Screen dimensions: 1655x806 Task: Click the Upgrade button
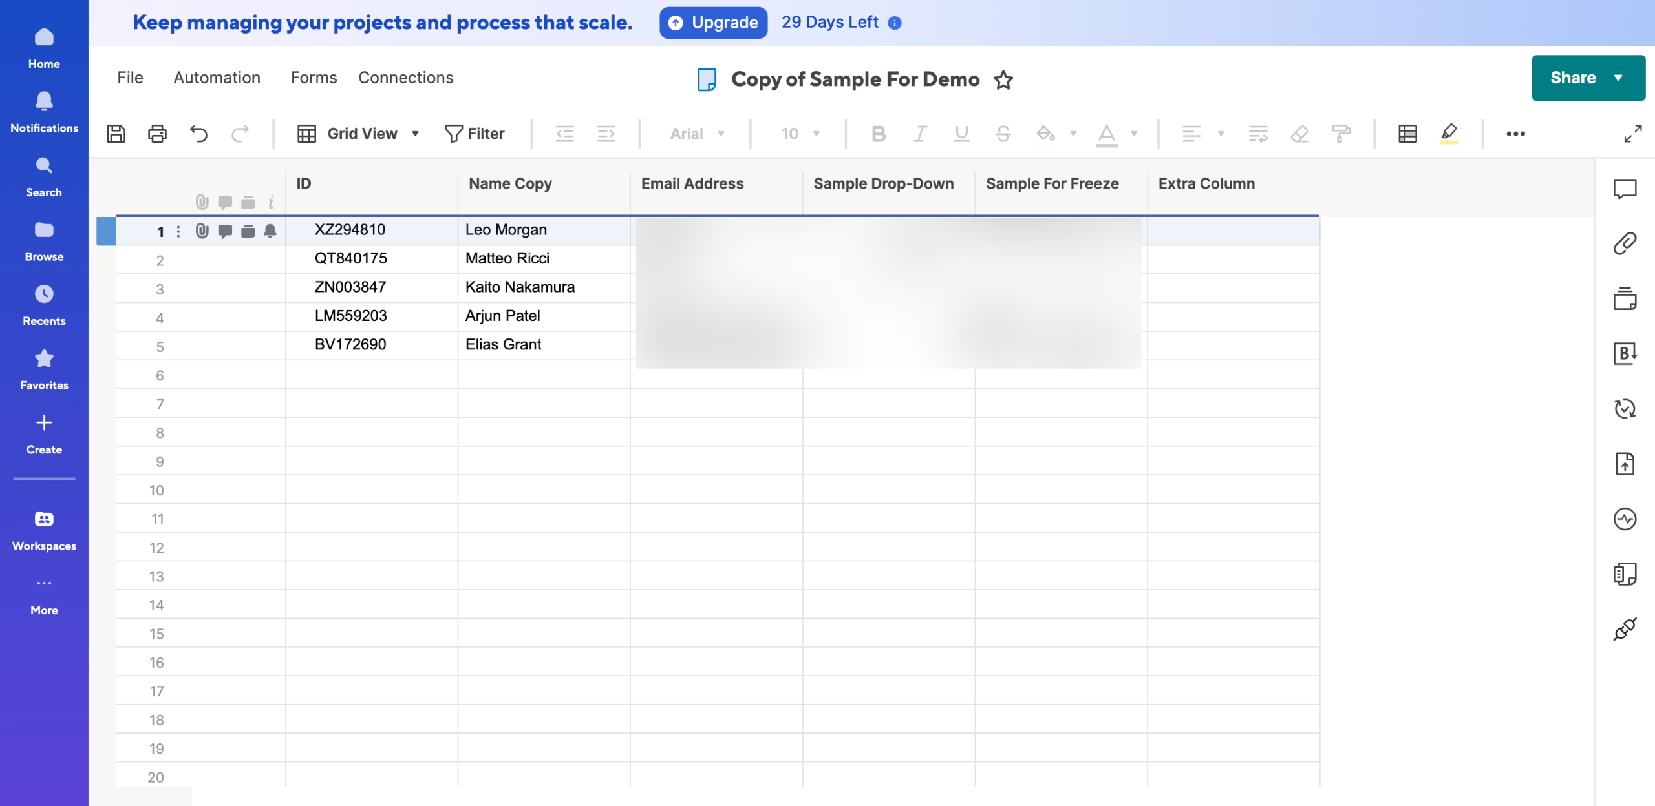tap(713, 23)
